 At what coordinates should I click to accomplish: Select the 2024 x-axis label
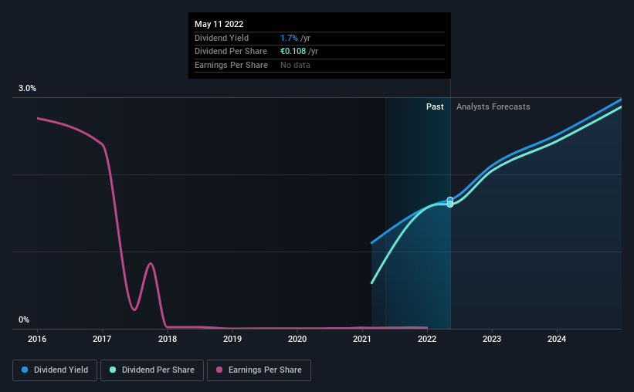coord(557,339)
